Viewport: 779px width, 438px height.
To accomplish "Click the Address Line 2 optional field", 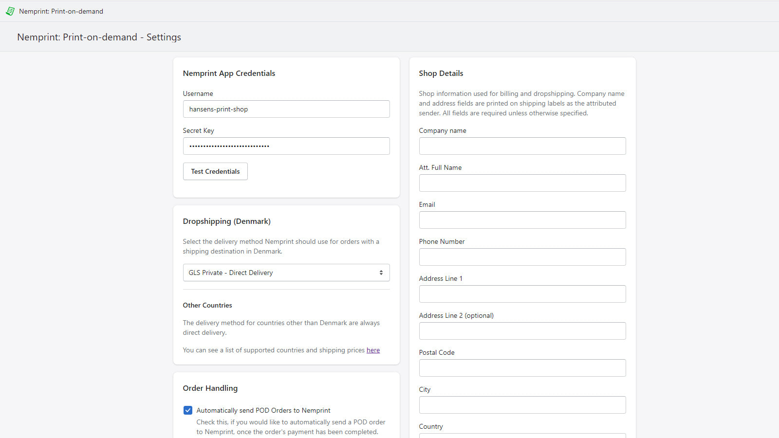I will 522,331.
